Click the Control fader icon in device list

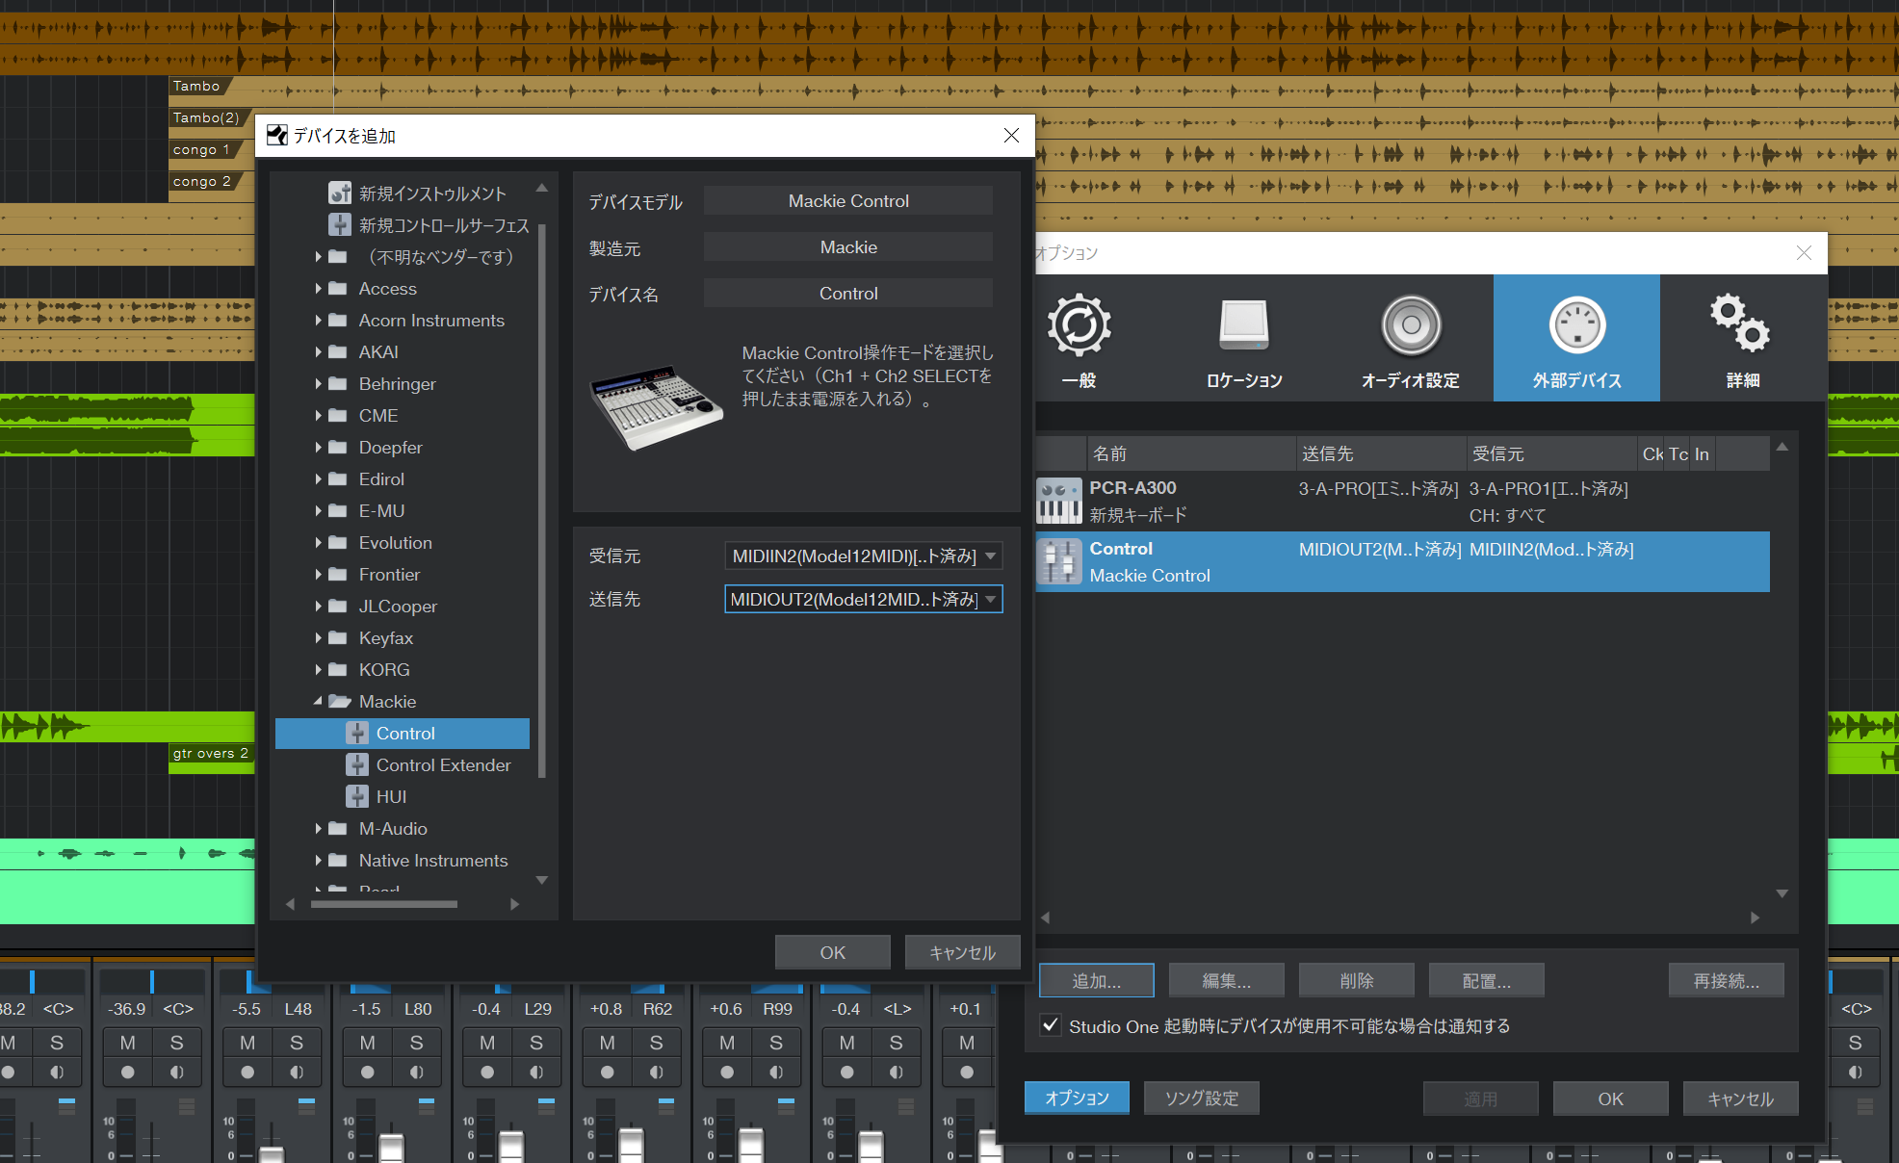click(1059, 561)
